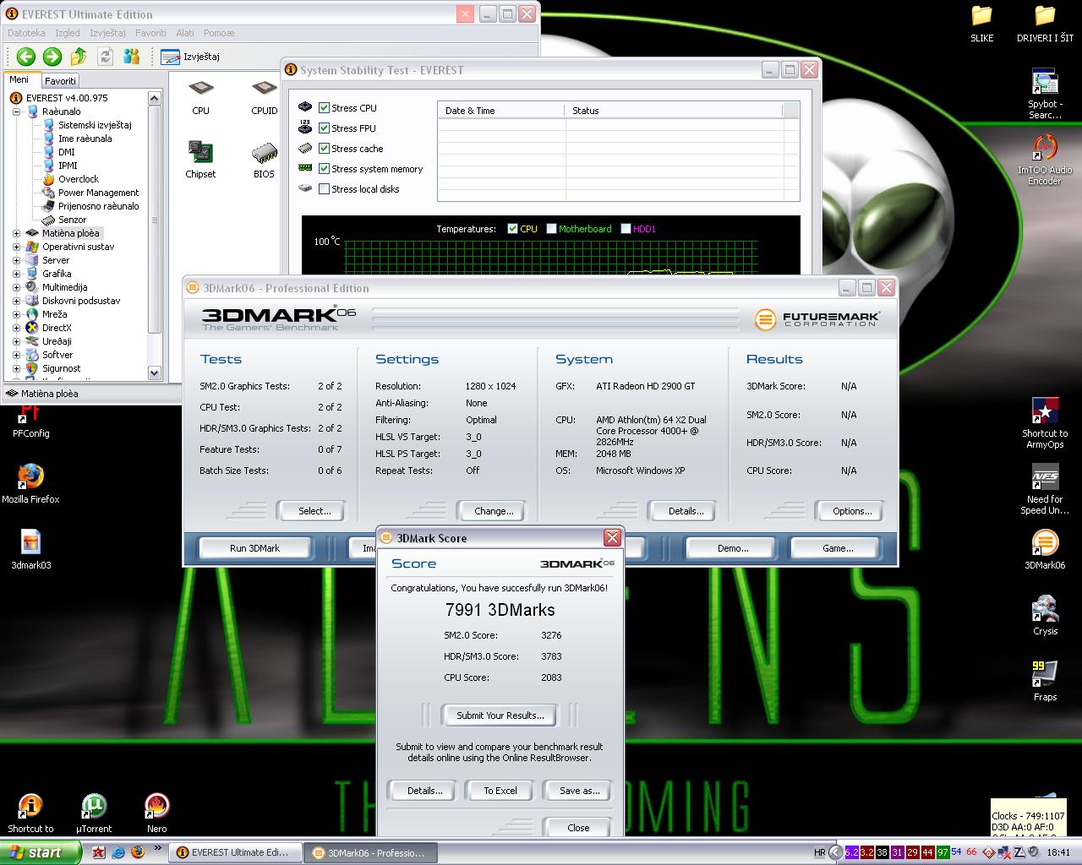Click the scroll down arrow in EVEREST tree
This screenshot has width=1082, height=865.
154,373
